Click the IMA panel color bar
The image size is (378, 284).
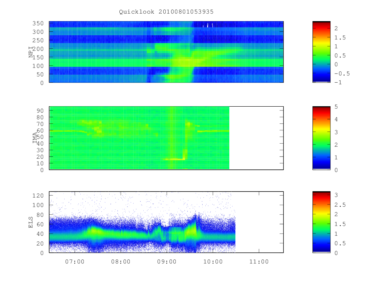[321, 138]
